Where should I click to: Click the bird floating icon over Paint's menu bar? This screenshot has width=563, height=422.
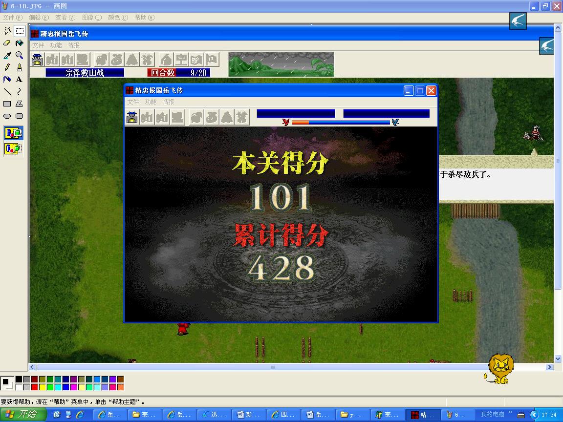pyautogui.click(x=518, y=21)
